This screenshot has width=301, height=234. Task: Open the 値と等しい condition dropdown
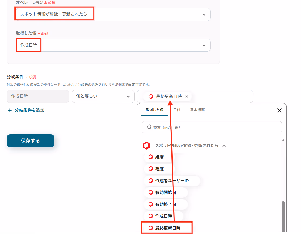click(x=103, y=96)
